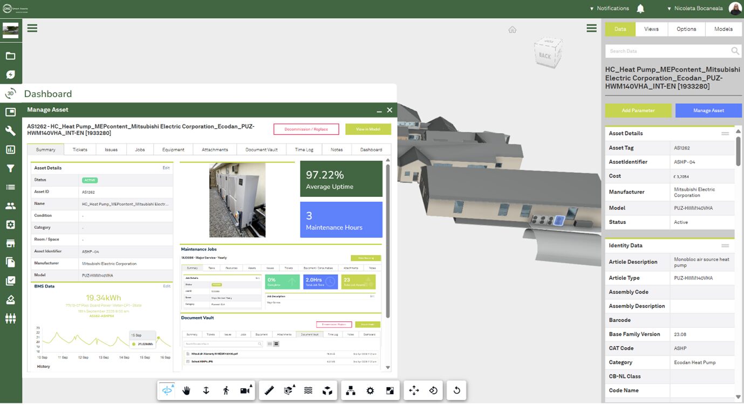The width and height of the screenshot is (744, 405).
Task: Switch to the Document Vault tab
Action: [x=261, y=149]
